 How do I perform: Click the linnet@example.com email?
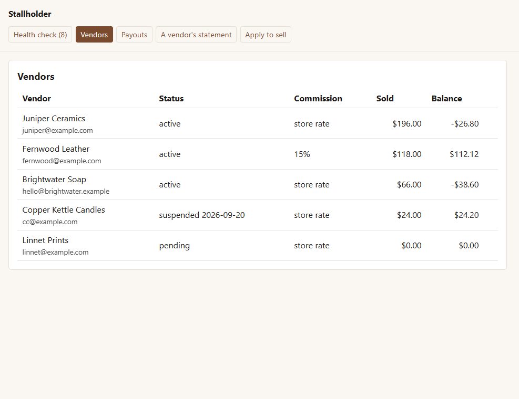pos(56,252)
